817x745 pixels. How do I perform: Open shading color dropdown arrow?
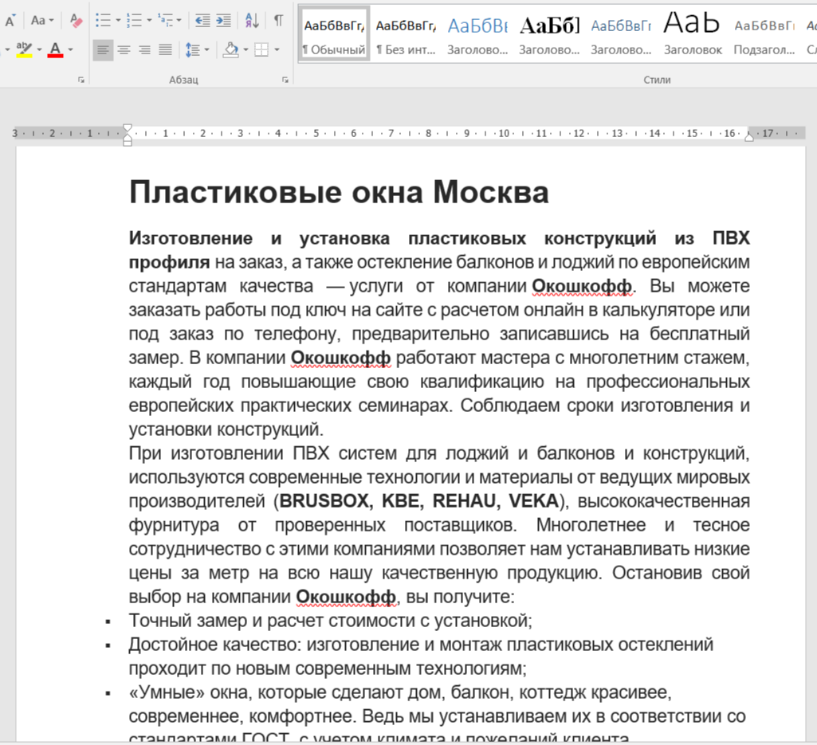pyautogui.click(x=245, y=50)
